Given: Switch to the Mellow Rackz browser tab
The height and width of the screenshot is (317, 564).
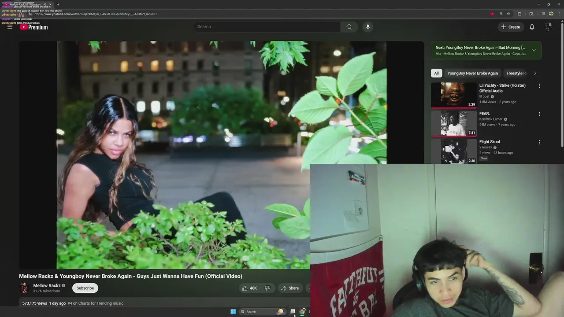Looking at the screenshot, I should (x=27, y=4).
